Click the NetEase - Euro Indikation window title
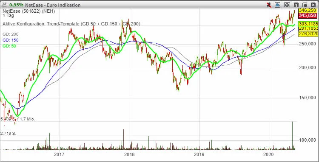The image size is (319, 162). click(x=53, y=5)
